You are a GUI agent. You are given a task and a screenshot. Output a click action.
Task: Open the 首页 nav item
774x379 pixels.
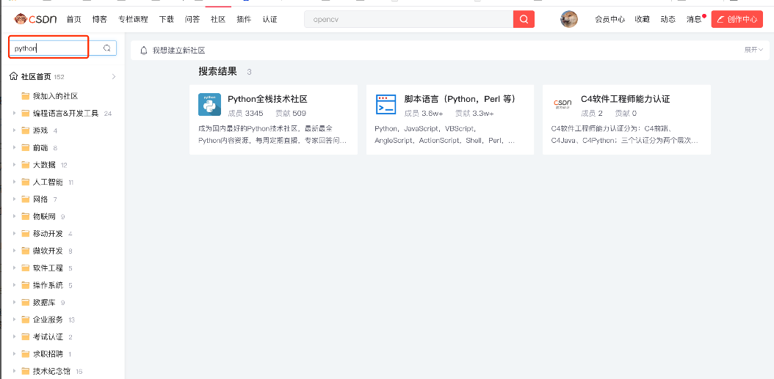point(73,19)
